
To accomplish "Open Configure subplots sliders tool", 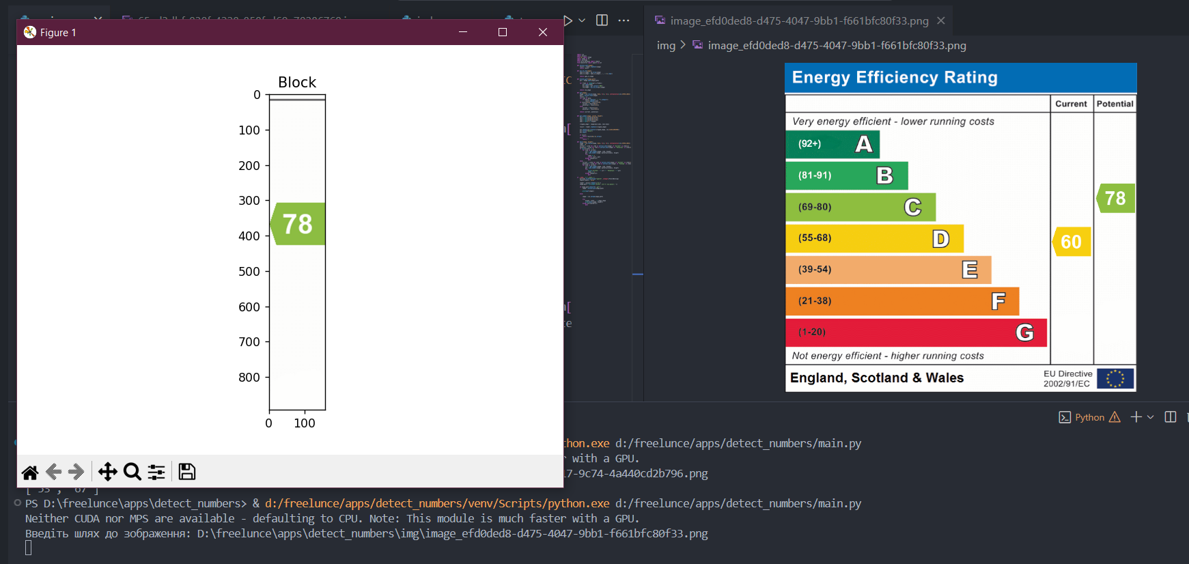I will pyautogui.click(x=156, y=472).
